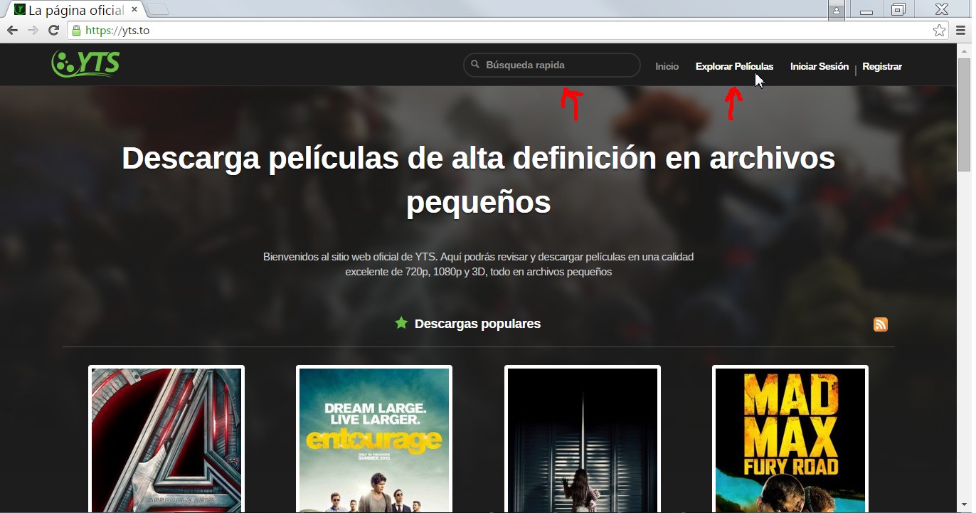Click Registrar link
The height and width of the screenshot is (513, 976).
[882, 66]
